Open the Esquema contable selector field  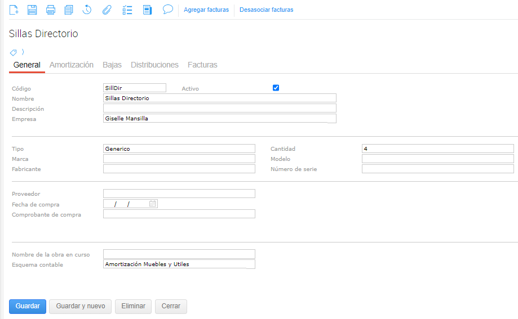pos(179,264)
